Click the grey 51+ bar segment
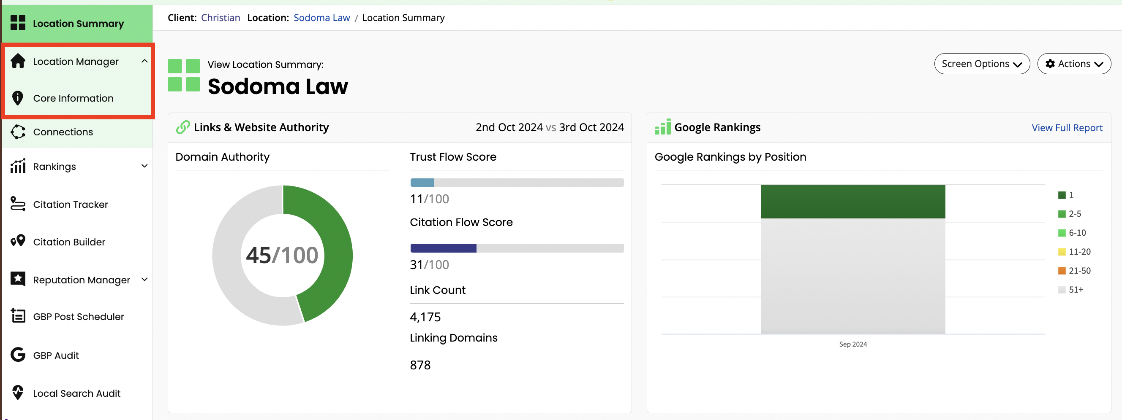 pos(853,276)
